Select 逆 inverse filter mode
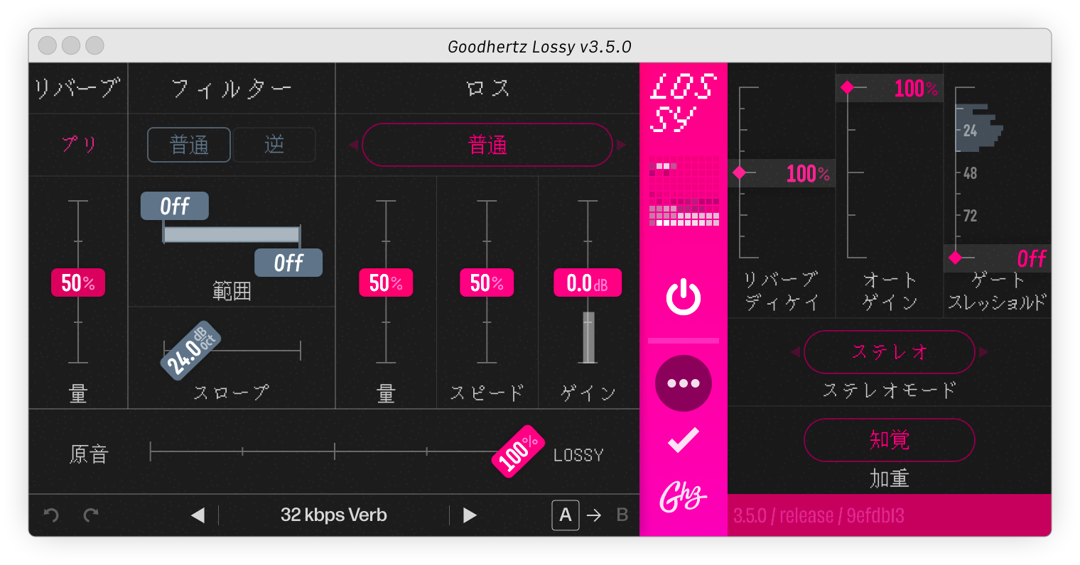The image size is (1080, 565). pyautogui.click(x=274, y=145)
